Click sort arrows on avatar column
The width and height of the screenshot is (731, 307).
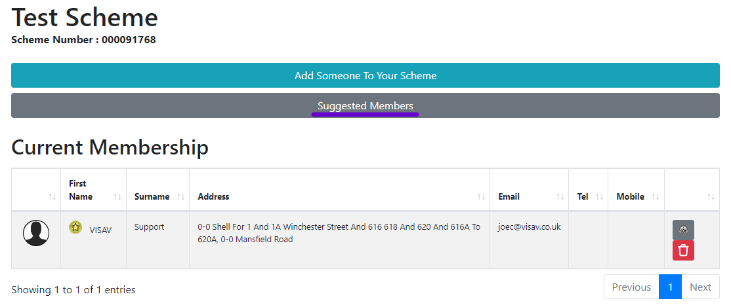52,197
